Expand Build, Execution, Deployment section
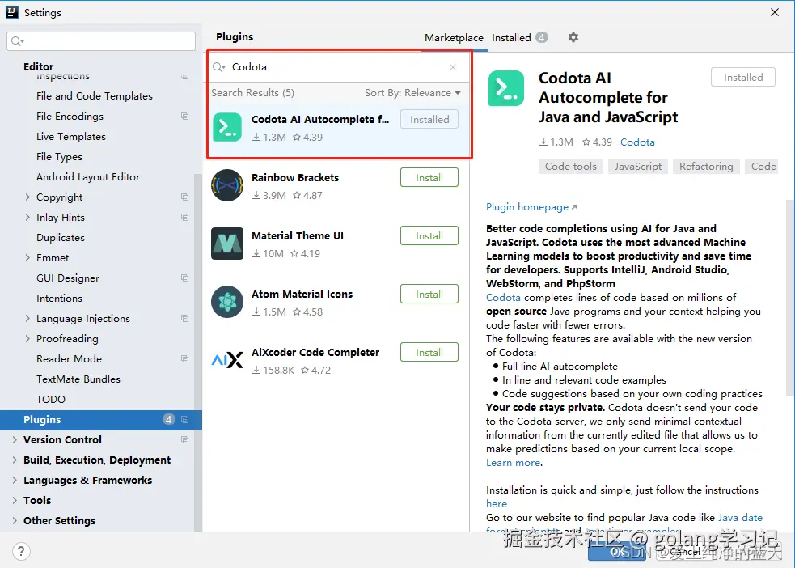 point(15,460)
